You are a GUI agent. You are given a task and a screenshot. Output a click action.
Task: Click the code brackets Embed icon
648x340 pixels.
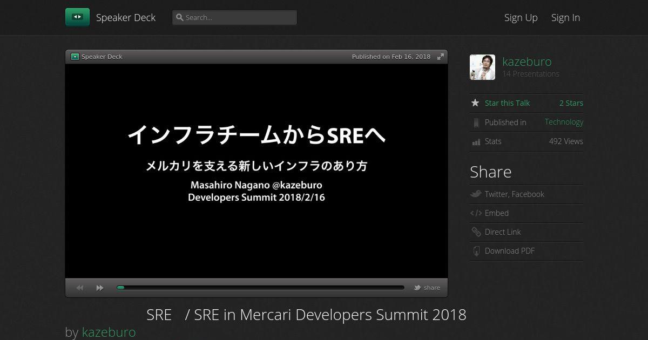[476, 213]
